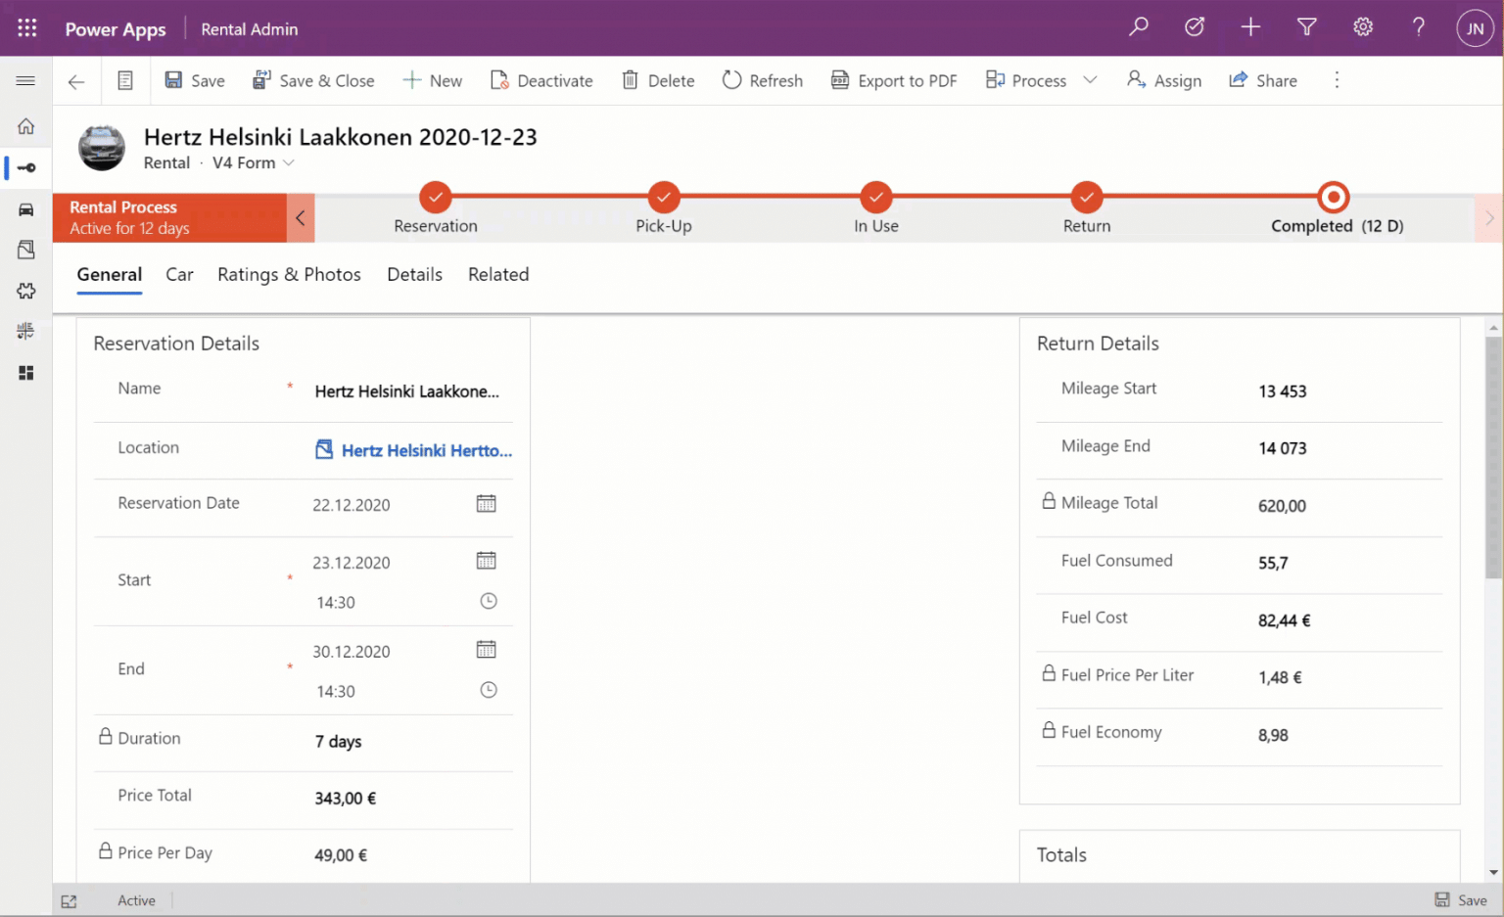Open the settings gear icon

(1363, 27)
